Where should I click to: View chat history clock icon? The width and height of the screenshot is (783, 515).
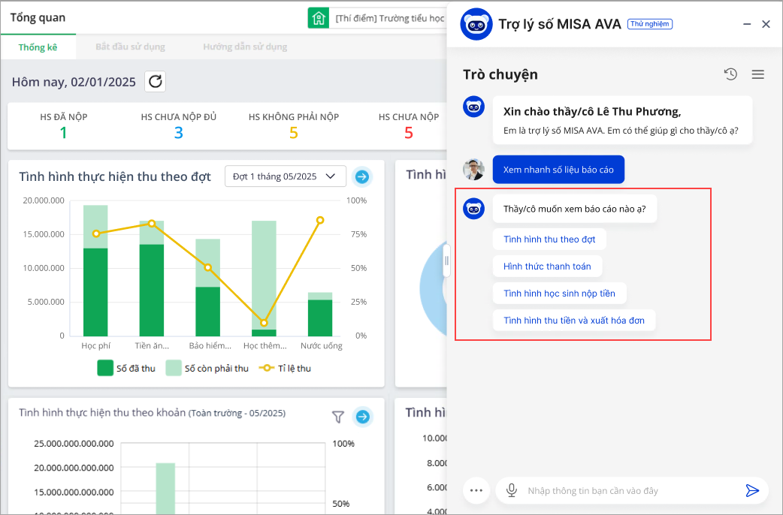[x=730, y=74]
